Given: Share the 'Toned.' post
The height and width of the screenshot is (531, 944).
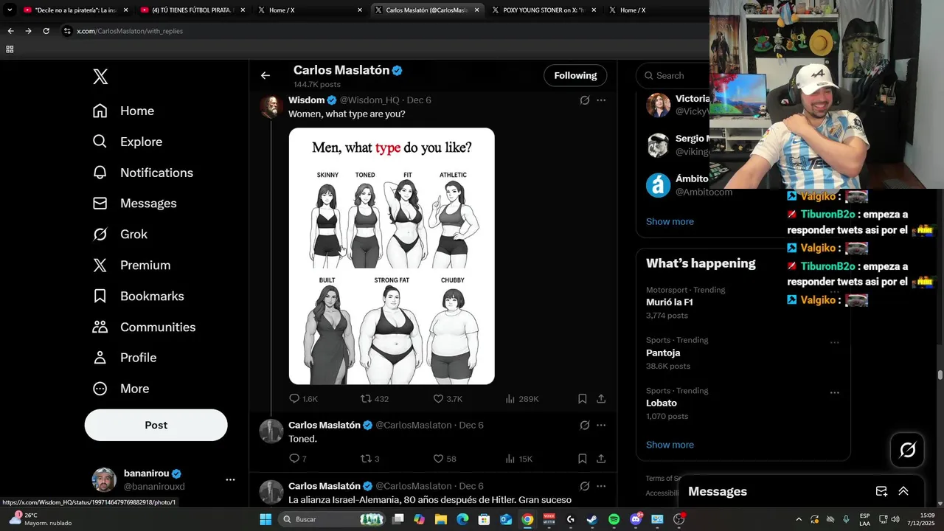Looking at the screenshot, I should 601,459.
